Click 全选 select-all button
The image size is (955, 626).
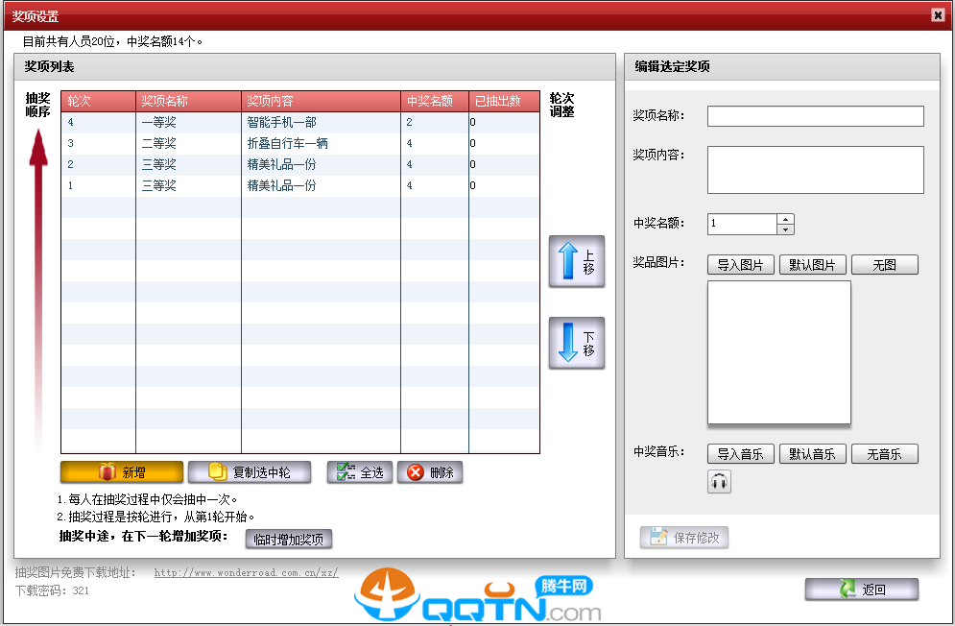[359, 472]
